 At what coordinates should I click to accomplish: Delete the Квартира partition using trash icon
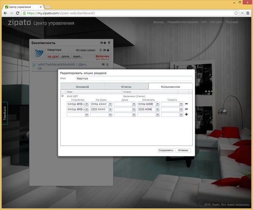tap(100, 50)
